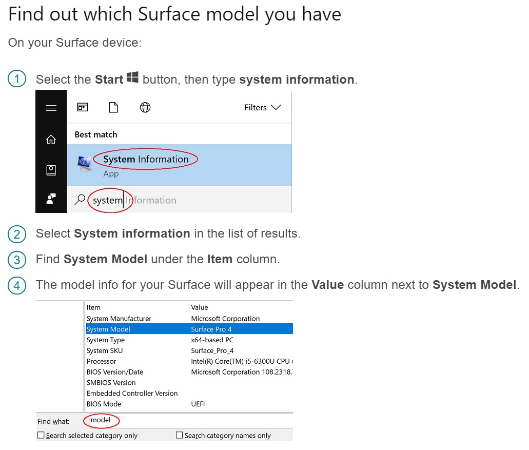The width and height of the screenshot is (529, 450).
Task: Click the 'Surface_Pro_4' SKU value
Action: click(212, 350)
